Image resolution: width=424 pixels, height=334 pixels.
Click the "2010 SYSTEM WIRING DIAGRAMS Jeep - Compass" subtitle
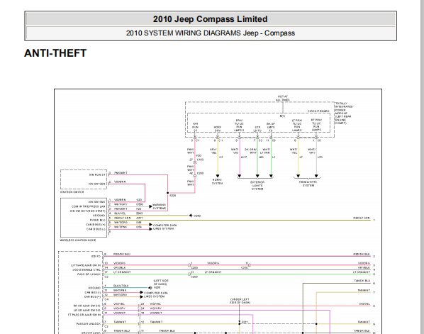pos(211,33)
